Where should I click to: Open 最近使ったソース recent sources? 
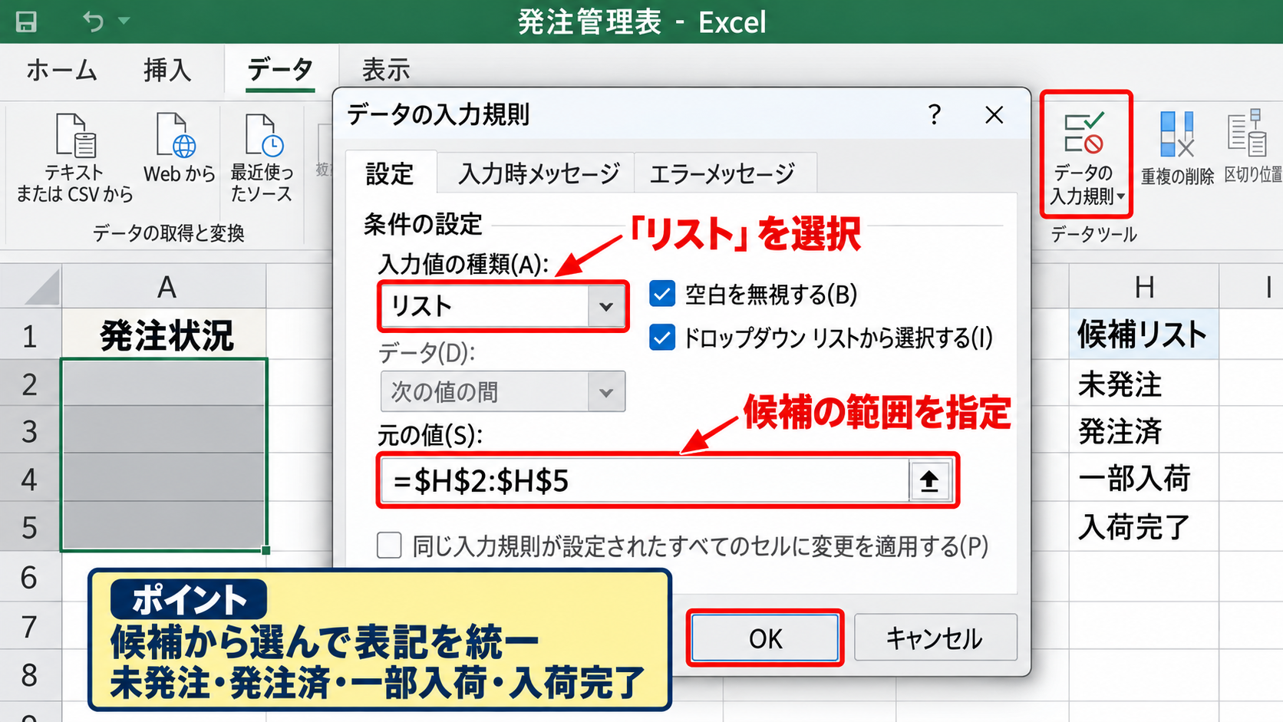262,159
